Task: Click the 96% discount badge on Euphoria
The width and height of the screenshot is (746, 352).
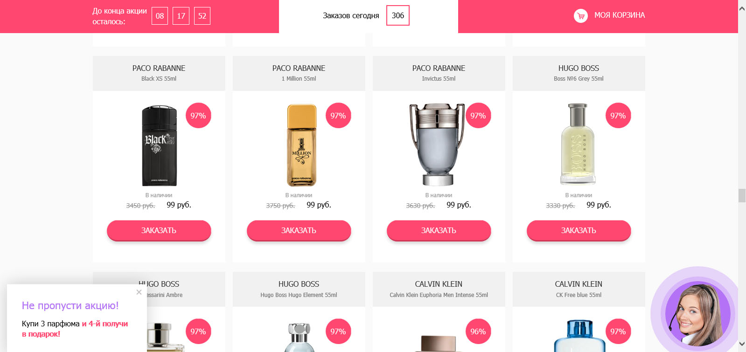Action: pyautogui.click(x=478, y=331)
